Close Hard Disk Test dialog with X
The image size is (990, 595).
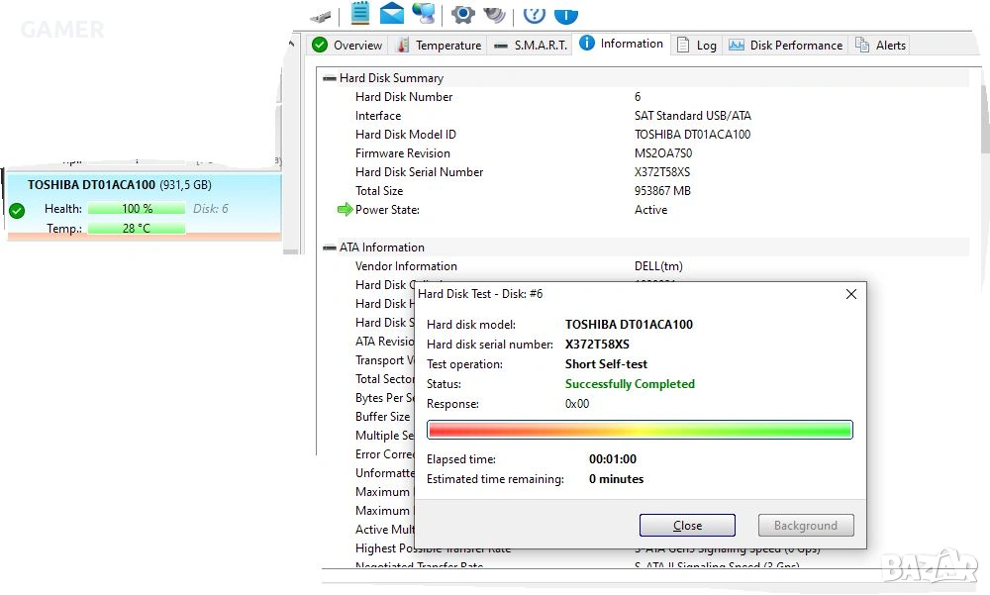(850, 294)
